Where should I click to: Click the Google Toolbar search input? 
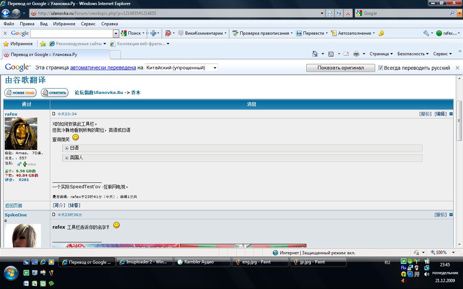[72, 33]
